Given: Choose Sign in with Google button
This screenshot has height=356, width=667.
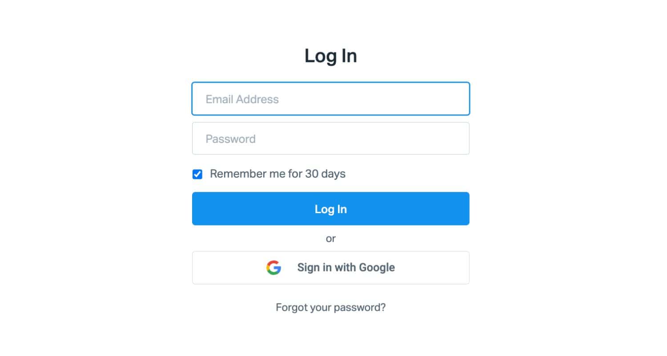Looking at the screenshot, I should 331,267.
